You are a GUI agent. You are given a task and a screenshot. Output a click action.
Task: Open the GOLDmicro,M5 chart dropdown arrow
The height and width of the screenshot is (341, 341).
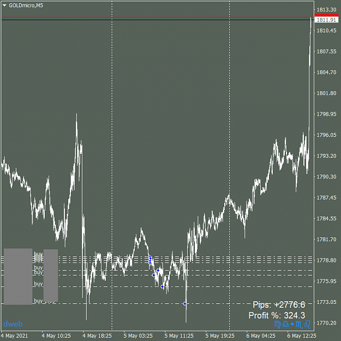click(x=4, y=5)
